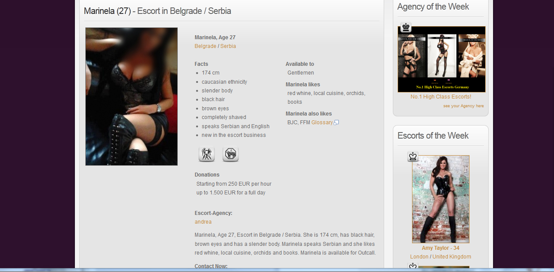This screenshot has height=272, width=554.
Task: Open the Glossary link
Action: (322, 122)
